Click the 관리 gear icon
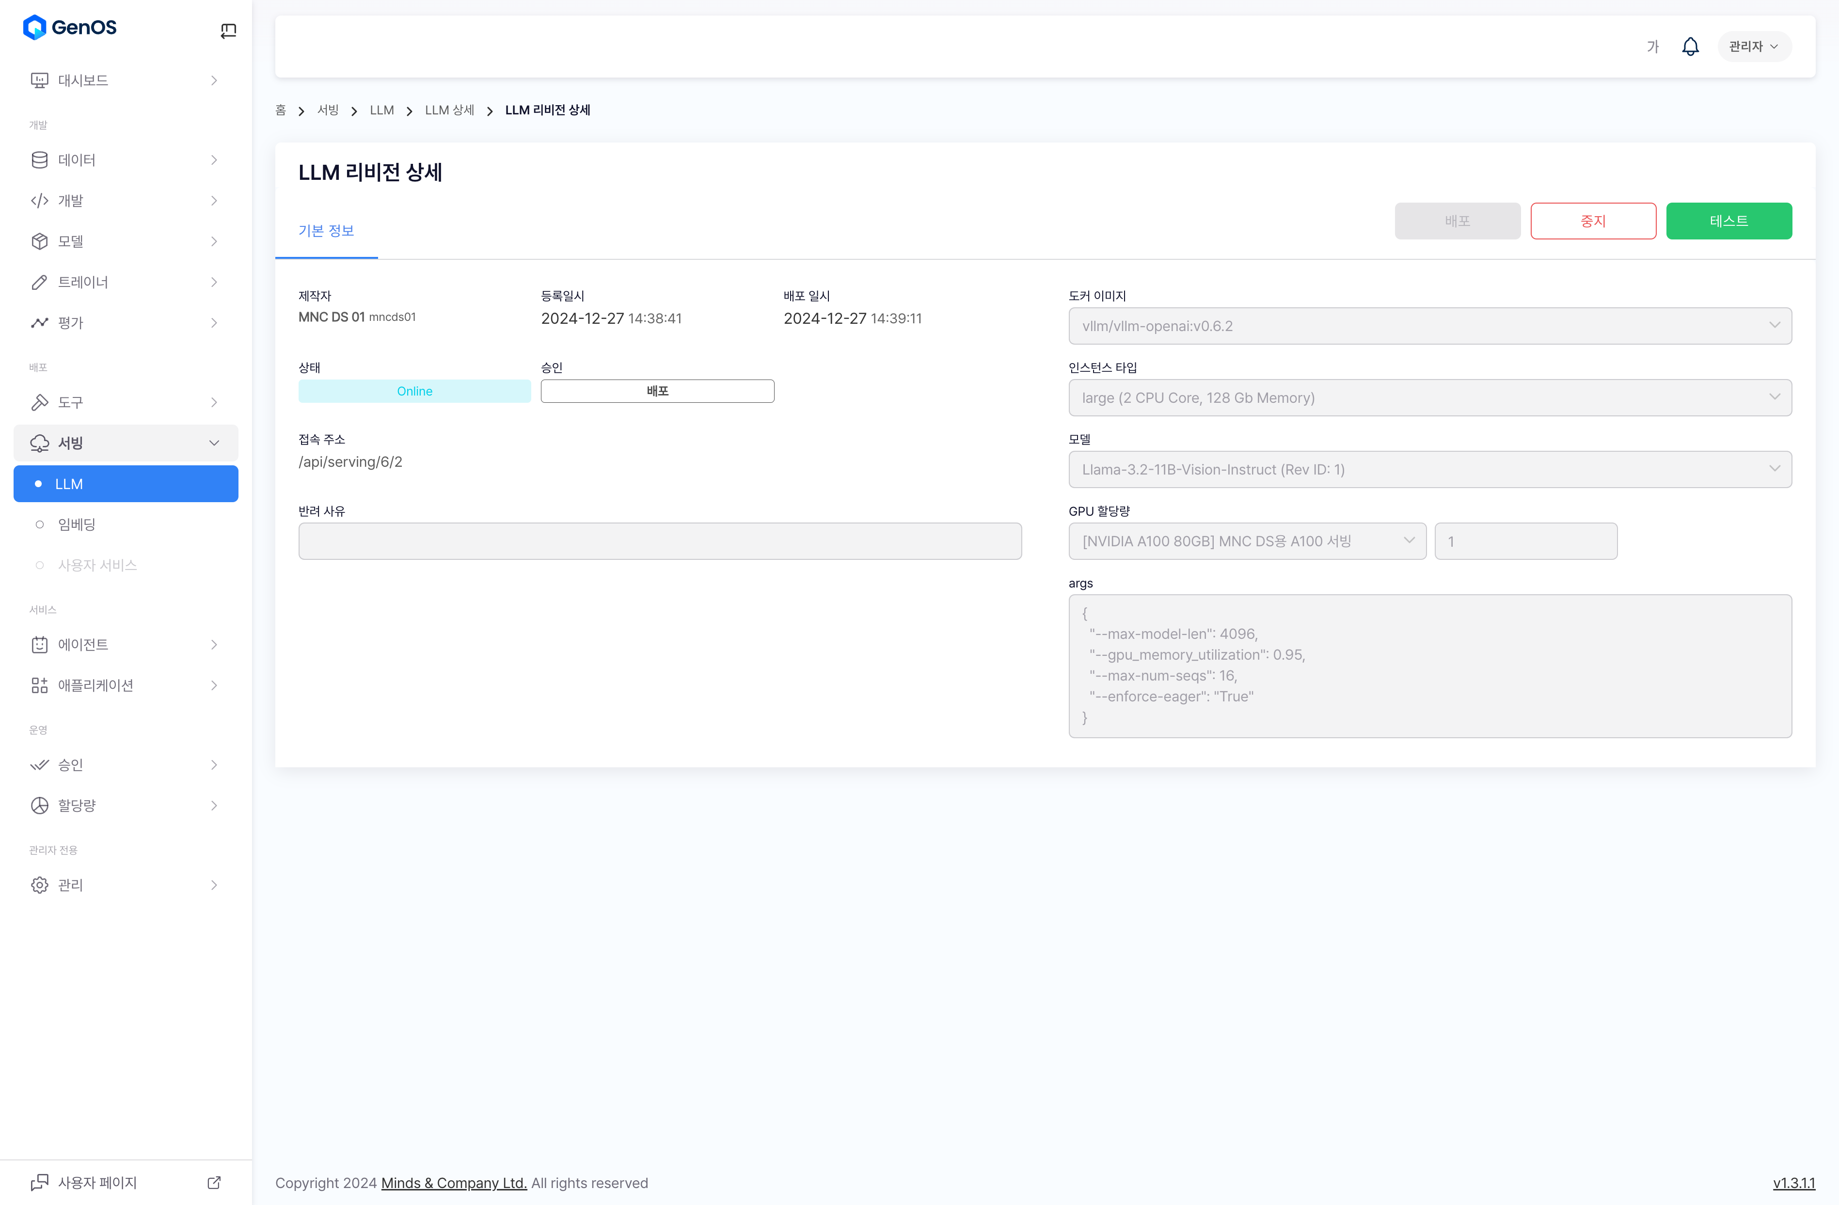 pyautogui.click(x=39, y=885)
